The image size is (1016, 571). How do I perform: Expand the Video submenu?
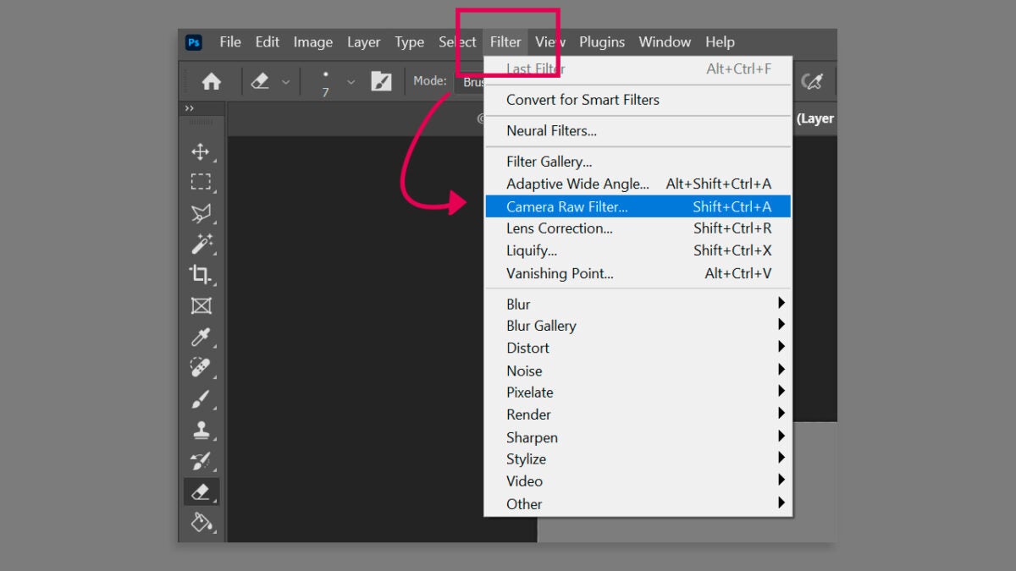pyautogui.click(x=638, y=481)
